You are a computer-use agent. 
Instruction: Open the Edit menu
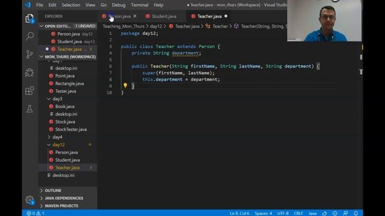click(x=52, y=5)
